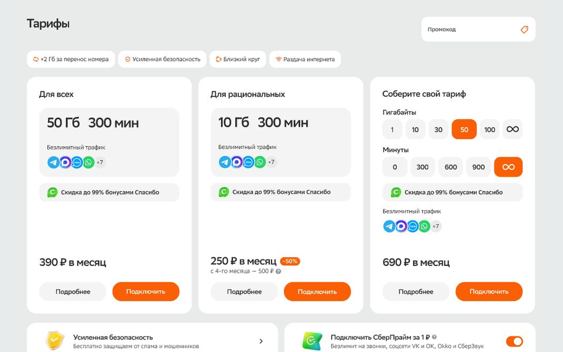
Task: Click Подробнее in Для рациональных card
Action: [244, 292]
